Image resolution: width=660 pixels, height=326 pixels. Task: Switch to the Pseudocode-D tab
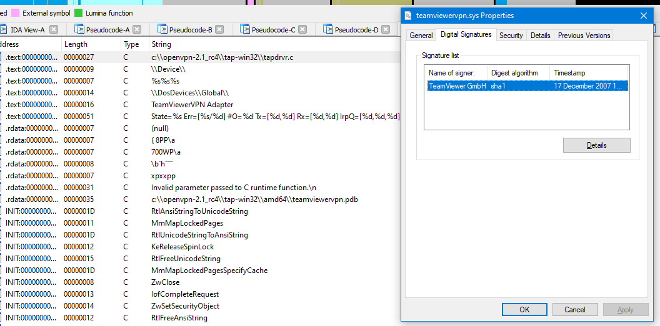click(x=356, y=29)
